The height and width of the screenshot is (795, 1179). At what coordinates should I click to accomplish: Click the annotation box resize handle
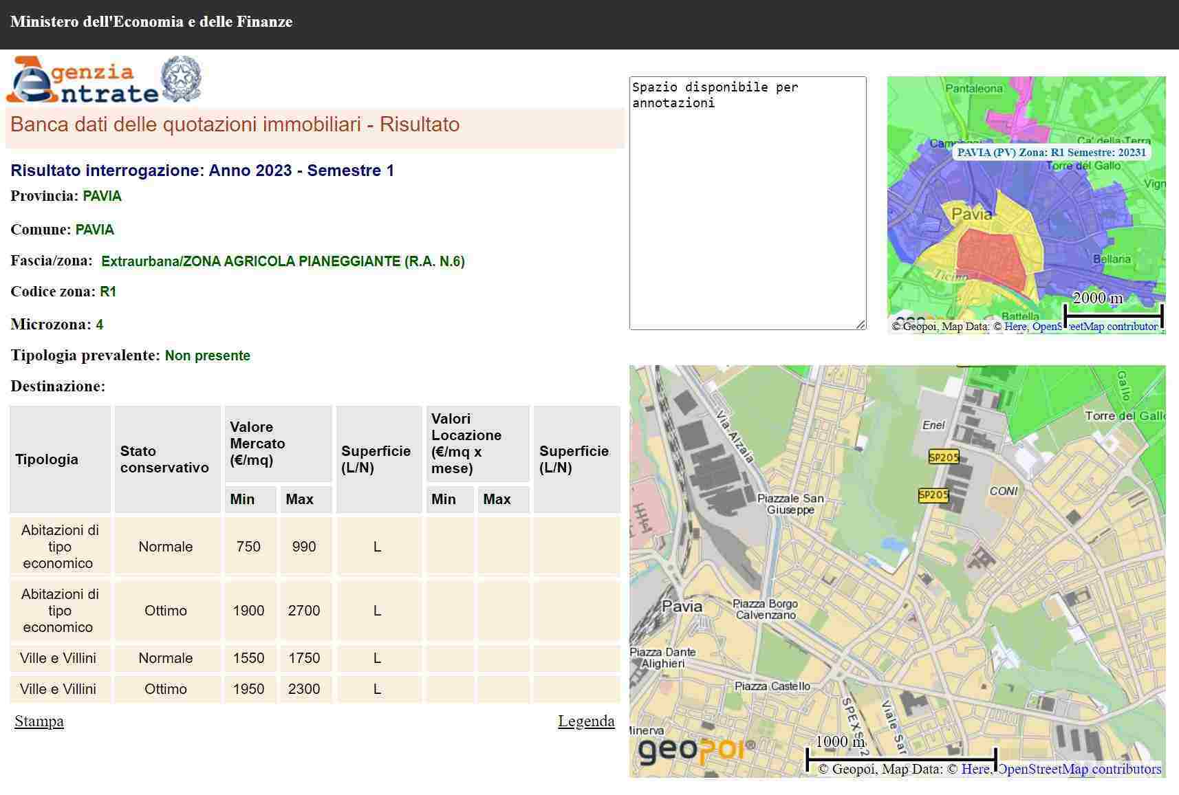[x=861, y=324]
